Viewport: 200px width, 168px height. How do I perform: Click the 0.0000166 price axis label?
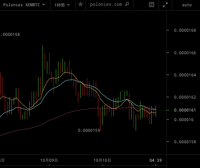pos(185,53)
